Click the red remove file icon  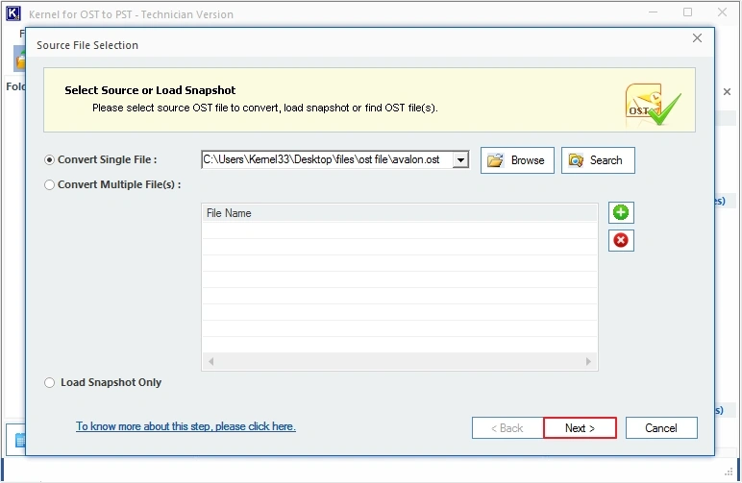[x=621, y=241]
